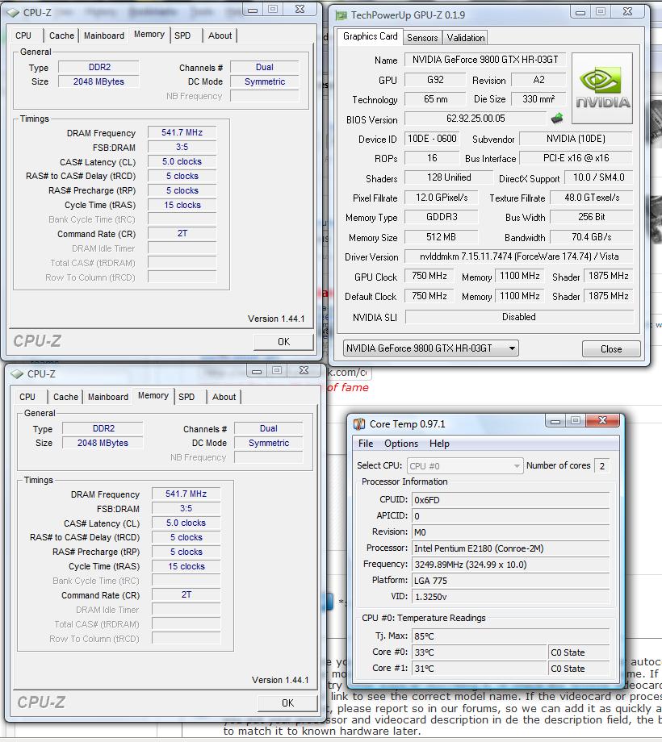Switch to Mainboard tab in lower CPU-Z window
The width and height of the screenshot is (662, 742).
coord(108,397)
